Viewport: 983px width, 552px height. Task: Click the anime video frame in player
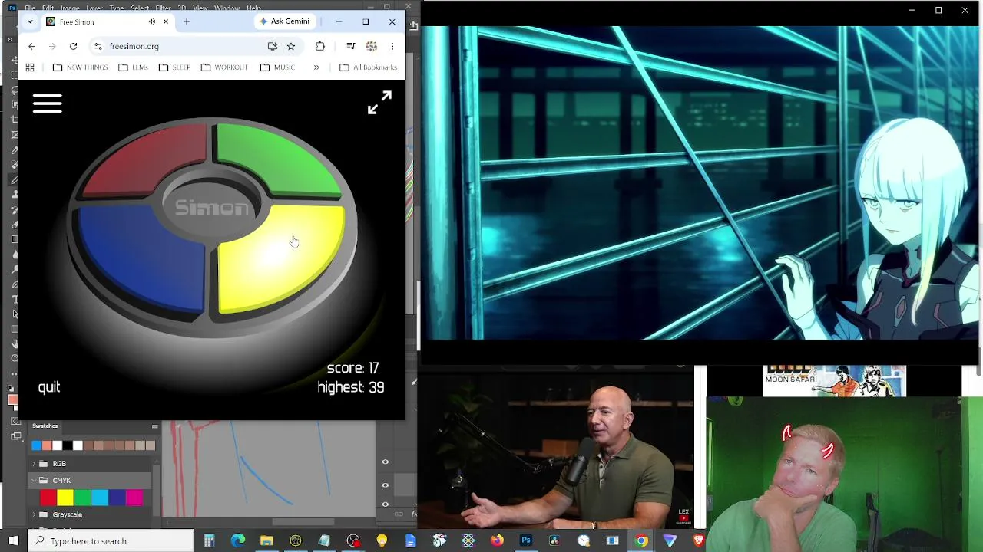[x=701, y=182]
